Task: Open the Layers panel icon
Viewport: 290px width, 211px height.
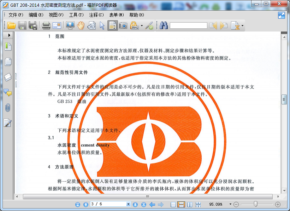Action: click(8, 77)
